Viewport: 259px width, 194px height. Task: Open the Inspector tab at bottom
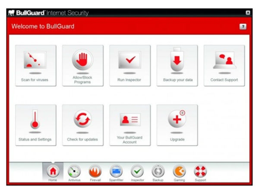coord(137,173)
